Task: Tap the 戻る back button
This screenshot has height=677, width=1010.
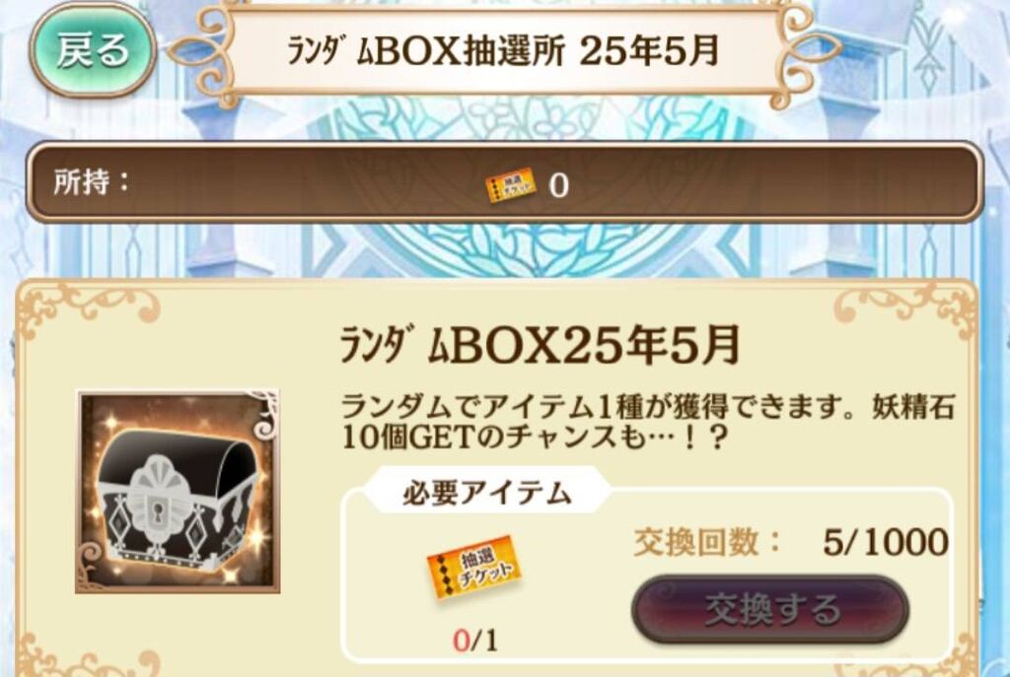Action: pyautogui.click(x=93, y=50)
